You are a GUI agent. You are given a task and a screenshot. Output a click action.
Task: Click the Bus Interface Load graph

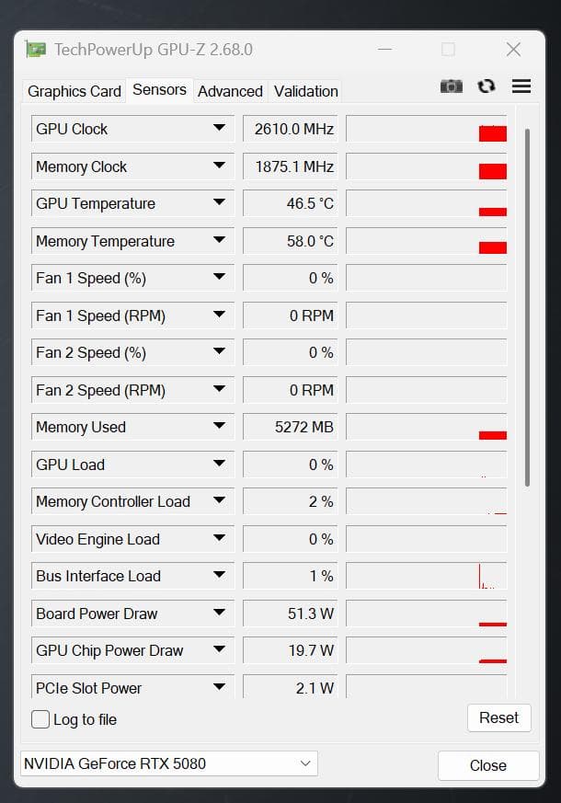point(426,576)
